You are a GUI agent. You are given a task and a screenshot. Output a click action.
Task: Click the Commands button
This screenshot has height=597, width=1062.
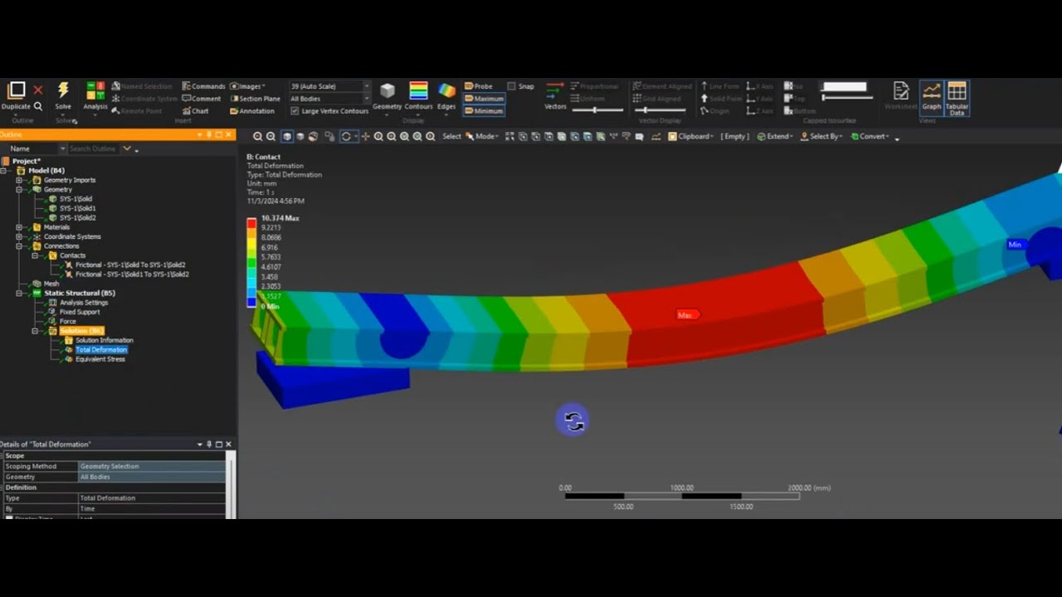[204, 86]
